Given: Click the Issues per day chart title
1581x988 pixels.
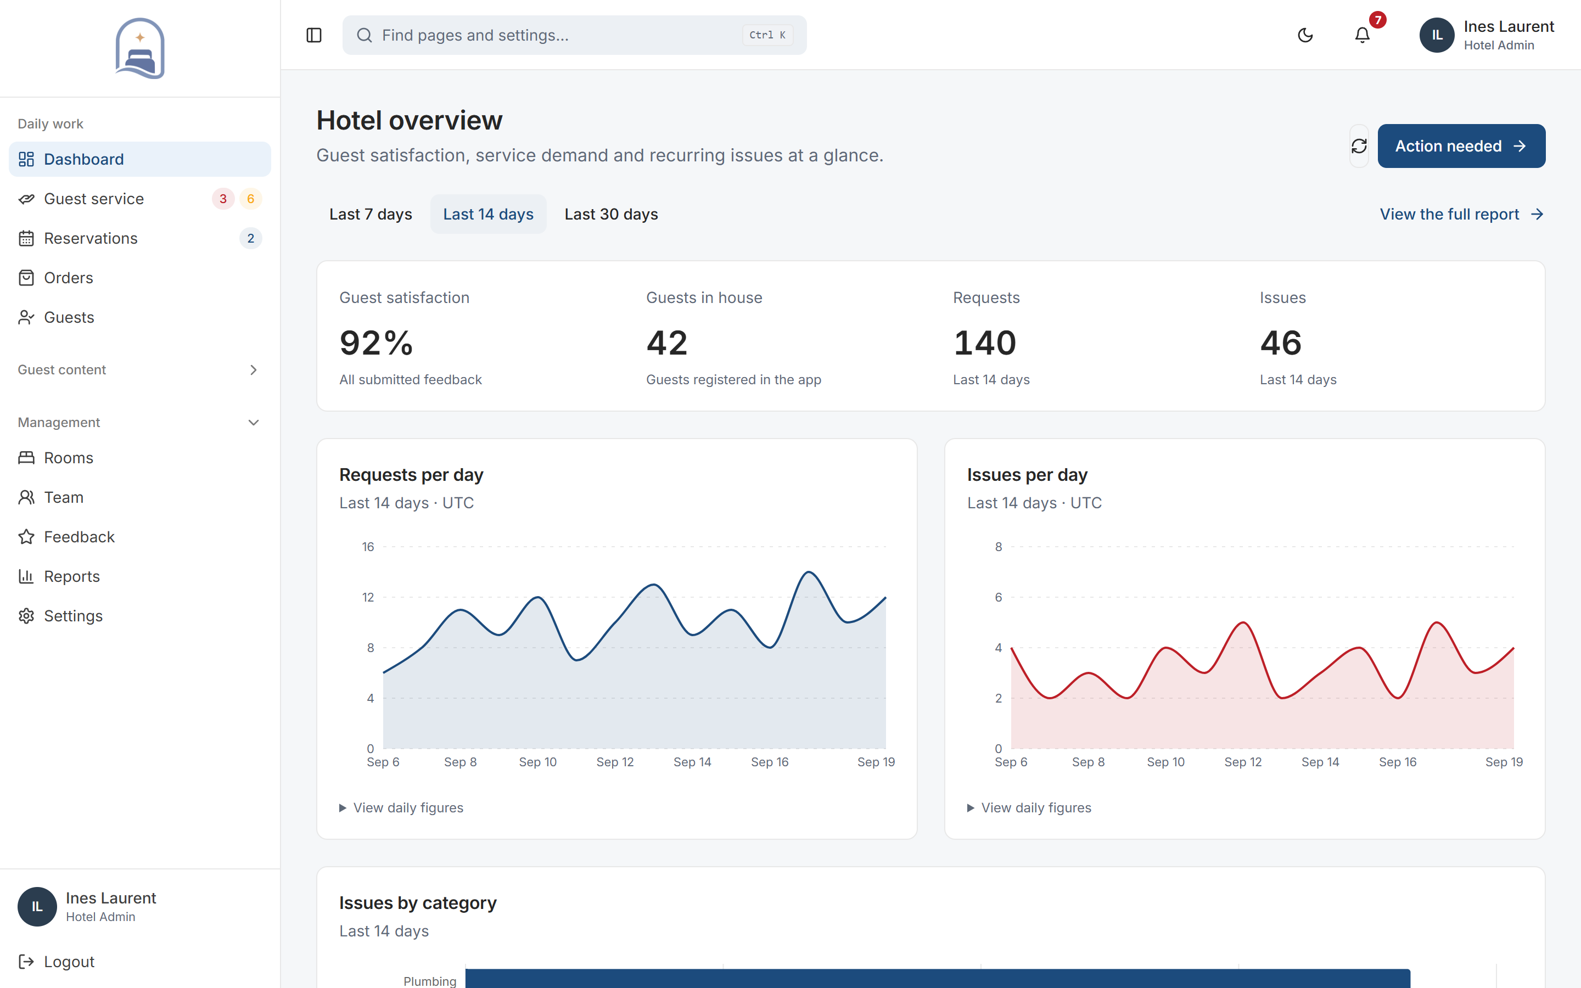Looking at the screenshot, I should (x=1027, y=475).
